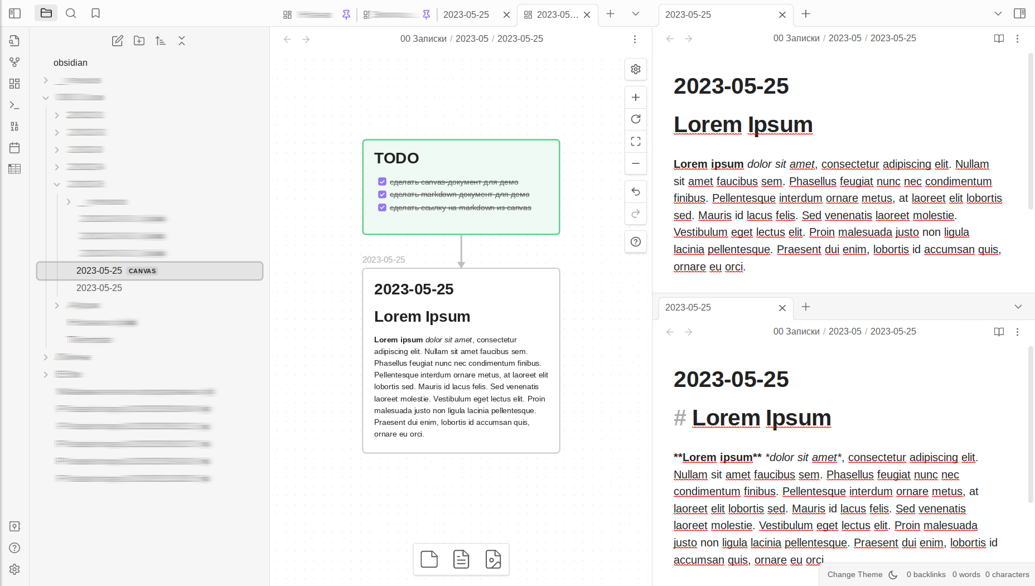Uncheck the markdown-документ todo item

tap(382, 195)
